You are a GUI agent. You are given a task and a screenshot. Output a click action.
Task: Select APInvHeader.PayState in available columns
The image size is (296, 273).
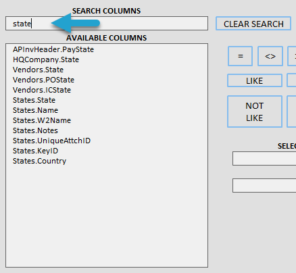(x=53, y=49)
